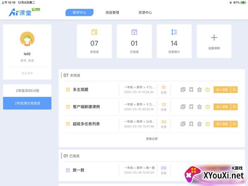Viewport: 248px width, 186px height.
Task: Toggle the power icon for 超级多任务列表
Action: 208,124
